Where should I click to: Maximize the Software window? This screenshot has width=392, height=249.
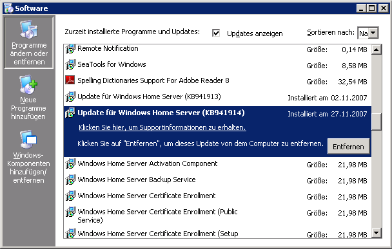click(x=372, y=8)
